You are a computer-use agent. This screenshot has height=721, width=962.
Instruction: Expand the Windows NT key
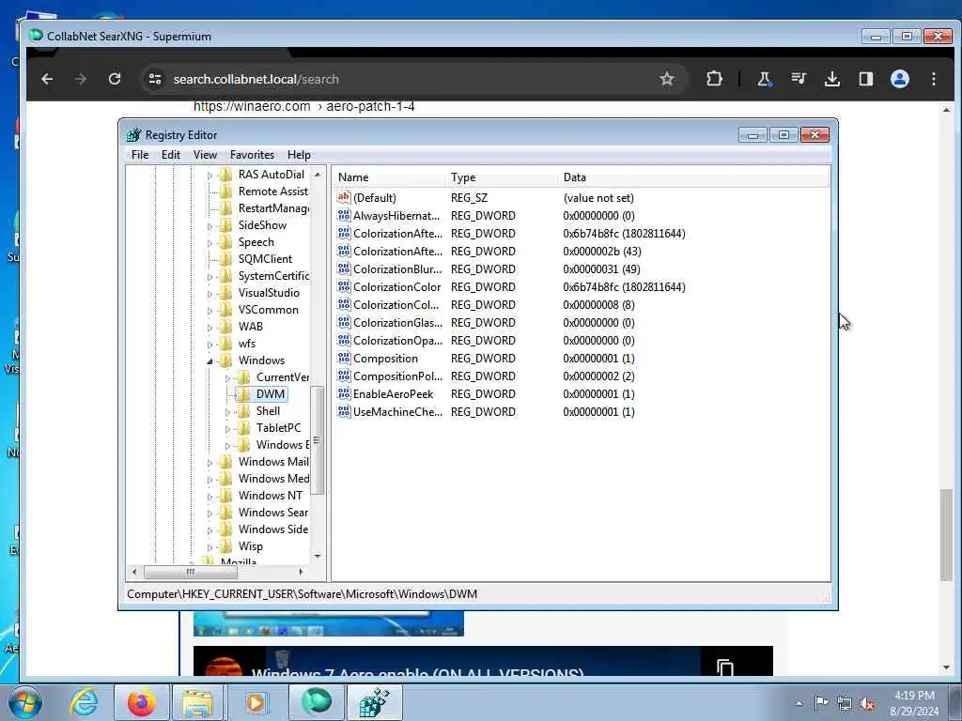[209, 497]
